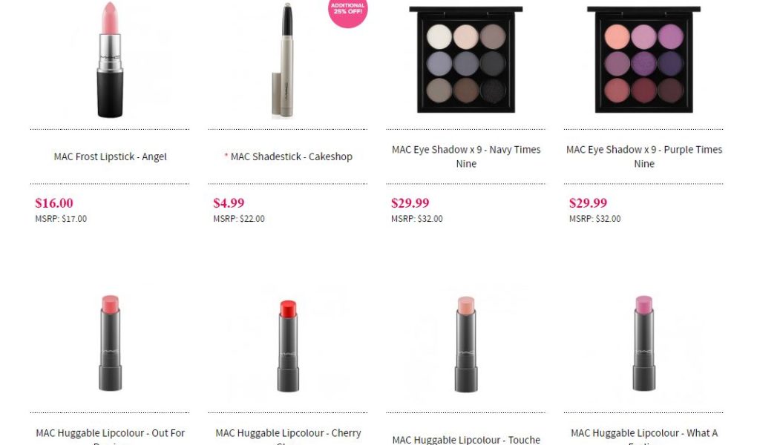Open MAC Eye Shadow x 9 Navy Times Nine link
Viewport: 757px width, 445px height.
click(466, 156)
